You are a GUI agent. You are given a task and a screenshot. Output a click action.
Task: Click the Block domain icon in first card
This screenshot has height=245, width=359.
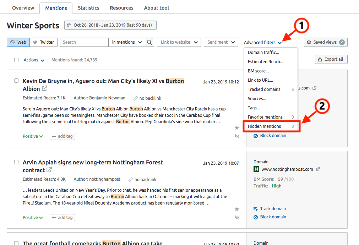[x=256, y=136]
